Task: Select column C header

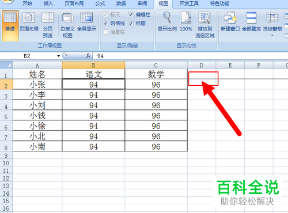Action: click(x=156, y=65)
